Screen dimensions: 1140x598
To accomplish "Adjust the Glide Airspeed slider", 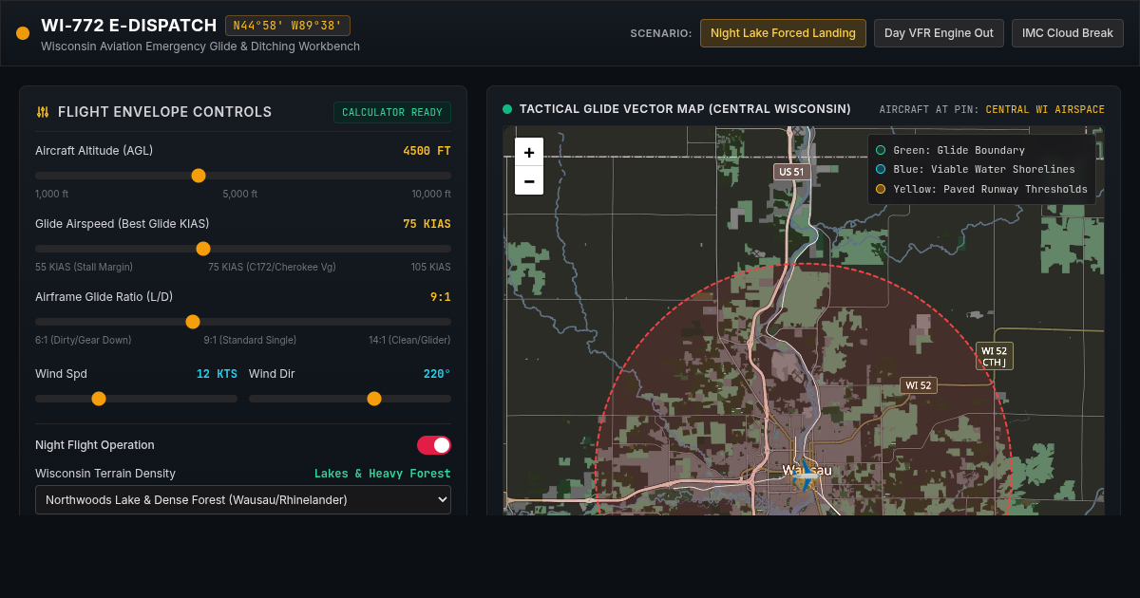I will (243, 249).
